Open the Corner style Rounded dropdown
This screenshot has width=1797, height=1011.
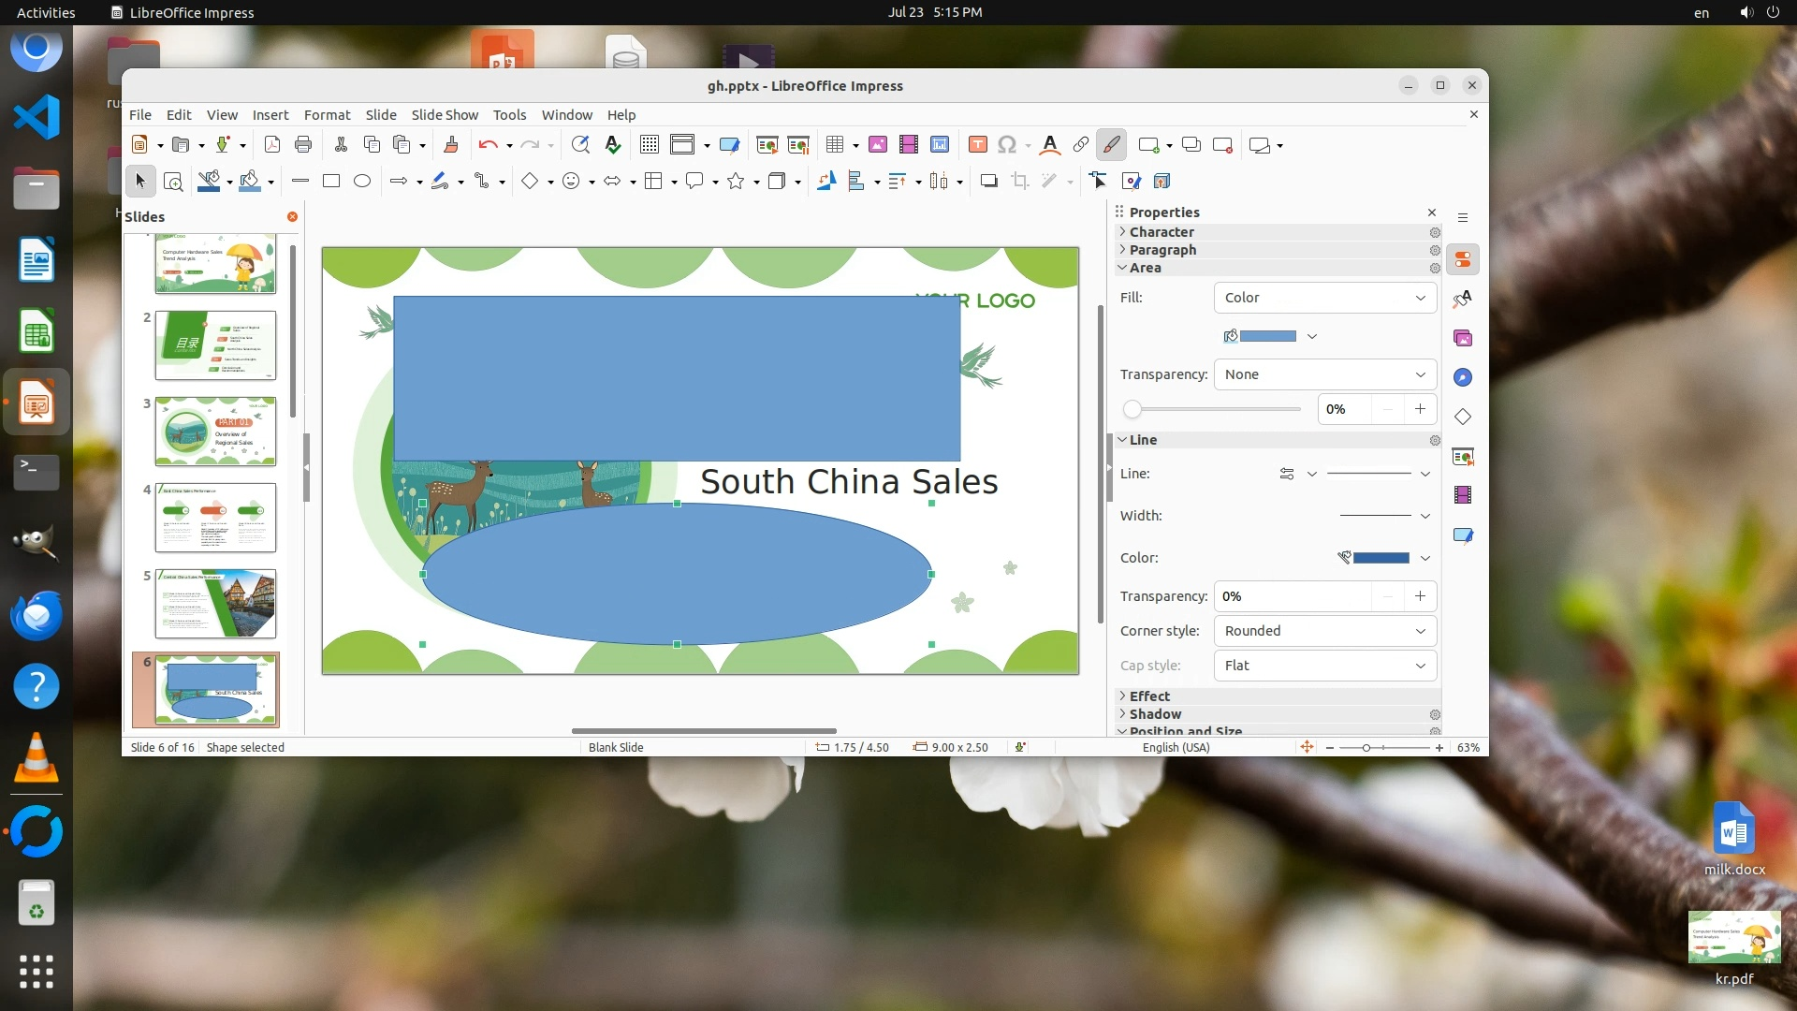(x=1324, y=631)
